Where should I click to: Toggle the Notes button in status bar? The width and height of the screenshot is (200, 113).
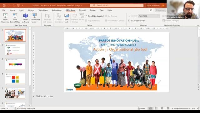tap(141, 109)
